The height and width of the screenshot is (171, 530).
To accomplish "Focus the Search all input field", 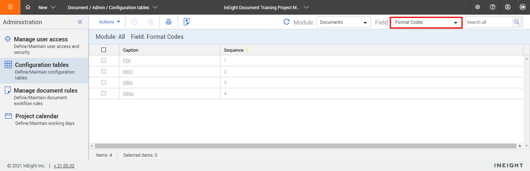I will (488, 22).
